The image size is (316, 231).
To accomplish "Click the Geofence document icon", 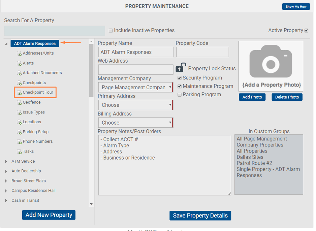I will coord(19,102).
